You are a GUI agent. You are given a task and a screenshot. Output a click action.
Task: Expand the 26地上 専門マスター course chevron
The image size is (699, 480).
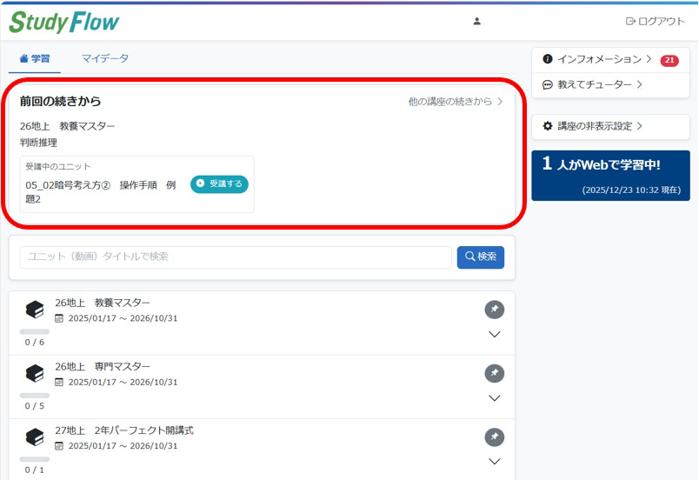pyautogui.click(x=494, y=398)
